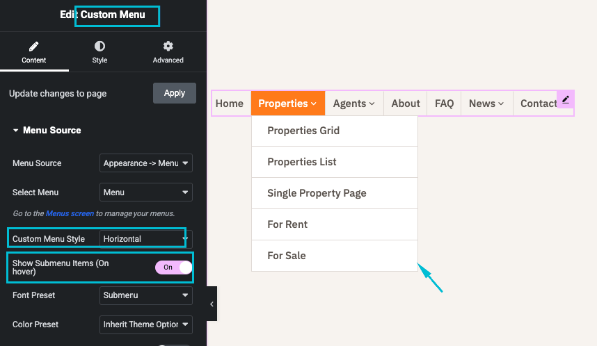Open the Menu Source dropdown
The height and width of the screenshot is (346, 597).
[145, 163]
